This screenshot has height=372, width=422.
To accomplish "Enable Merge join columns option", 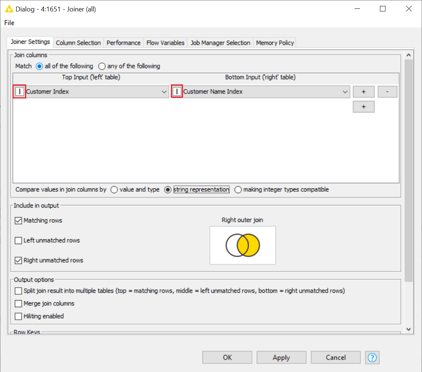I will pyautogui.click(x=18, y=303).
